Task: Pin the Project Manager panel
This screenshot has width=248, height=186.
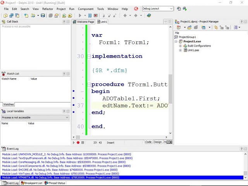Action: point(241,22)
